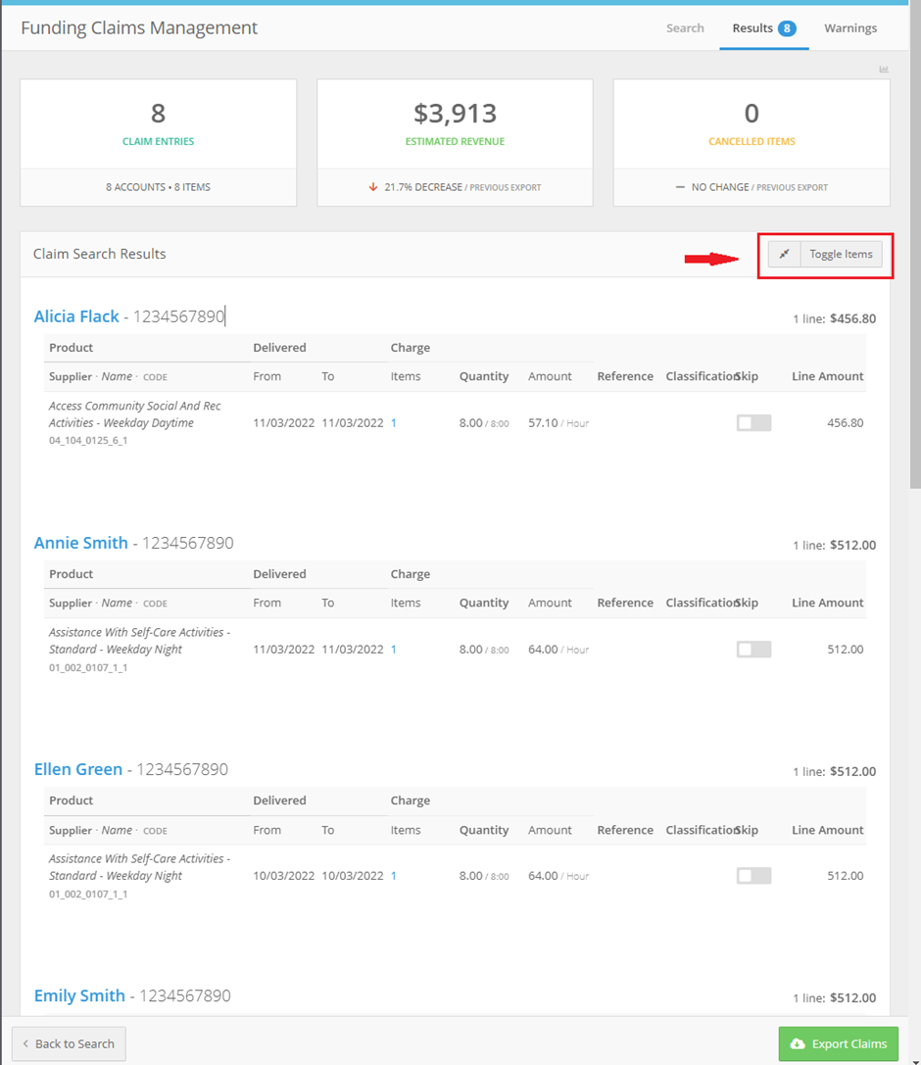Open the Annie Smith account link
Screen dimensions: 921x1065
click(x=80, y=543)
